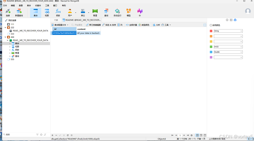Image resolution: width=254 pixels, height=141 pixels.
Task: Click the middle panel icon in right panel header
Action: pos(231,20)
